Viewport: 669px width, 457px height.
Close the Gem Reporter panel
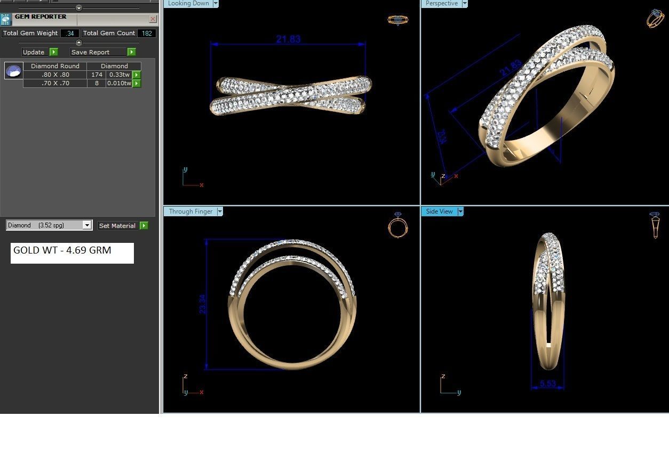[x=153, y=19]
